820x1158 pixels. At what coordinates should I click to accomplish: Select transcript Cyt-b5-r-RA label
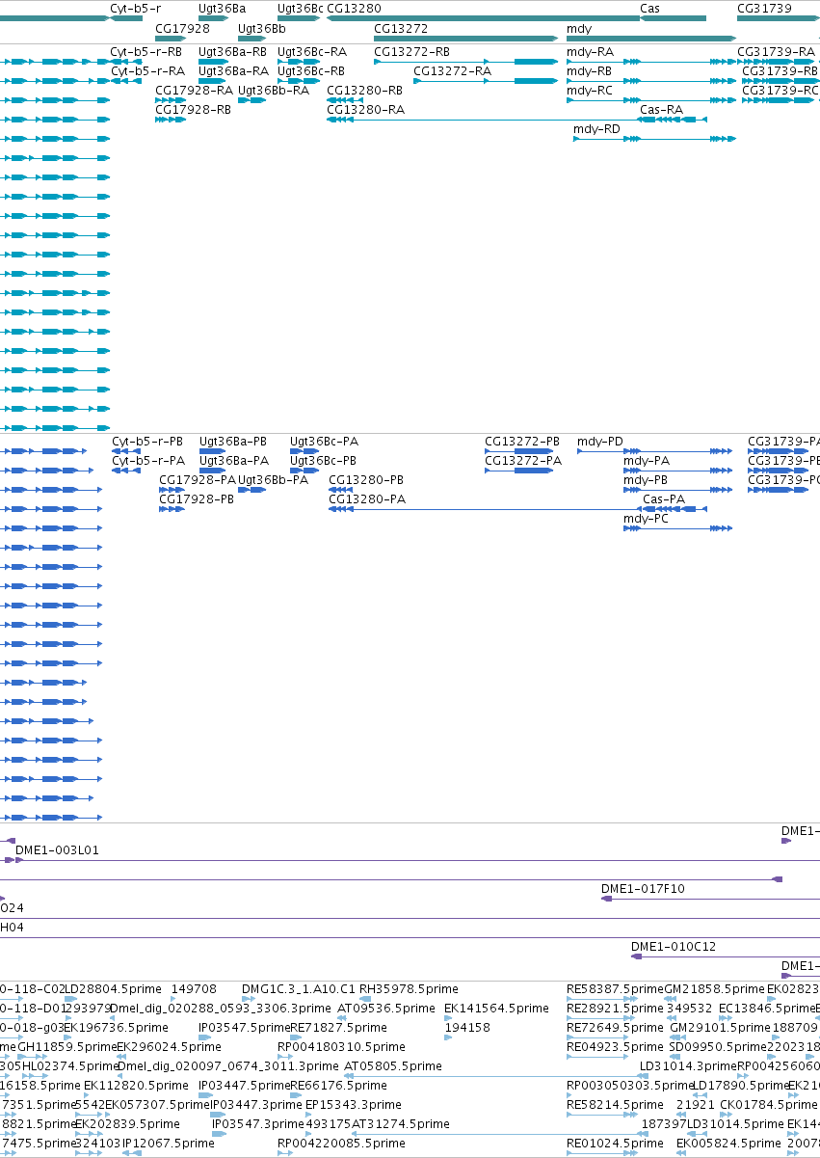pyautogui.click(x=147, y=70)
